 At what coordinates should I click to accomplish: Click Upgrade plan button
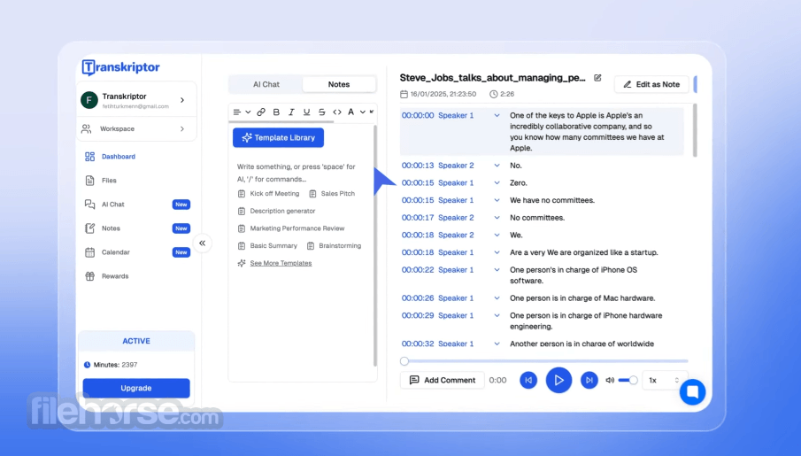(136, 388)
